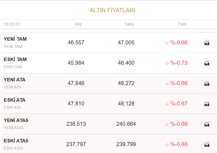Screen dimensions: 217x153
Task: Open the YENİ ATA5 gold row title
Action: [16, 120]
